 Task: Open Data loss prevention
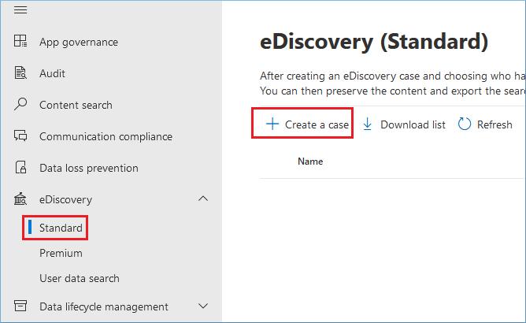coord(89,168)
